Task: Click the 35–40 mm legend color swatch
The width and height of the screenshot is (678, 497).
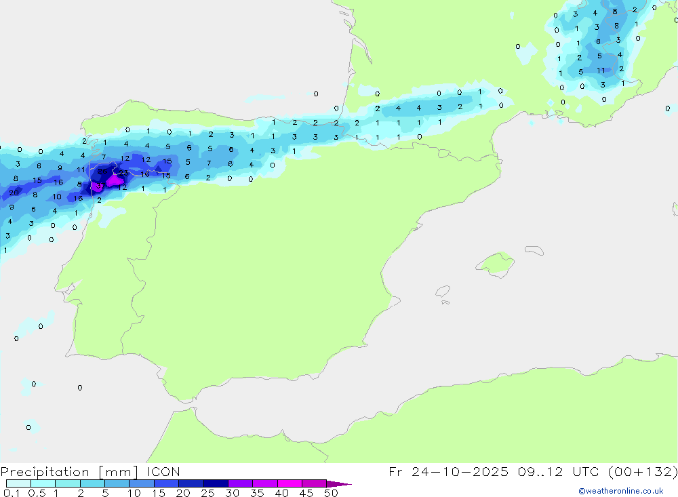Action: tap(264, 483)
